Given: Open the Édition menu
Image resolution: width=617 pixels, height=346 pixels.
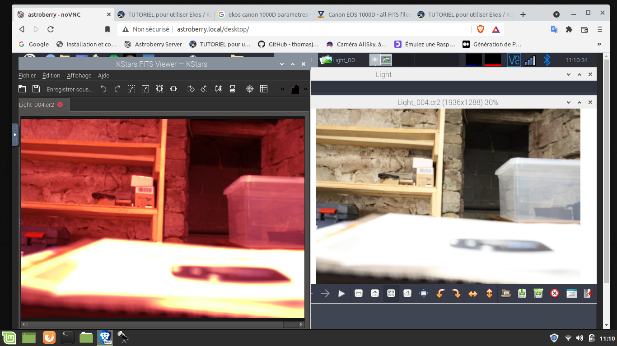Looking at the screenshot, I should point(51,76).
